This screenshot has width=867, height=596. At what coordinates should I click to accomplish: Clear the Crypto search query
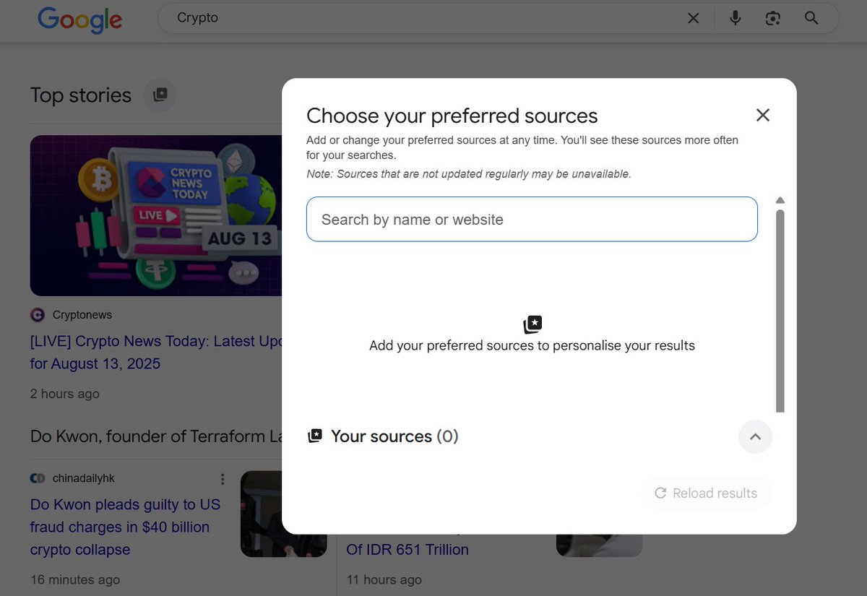coord(693,18)
